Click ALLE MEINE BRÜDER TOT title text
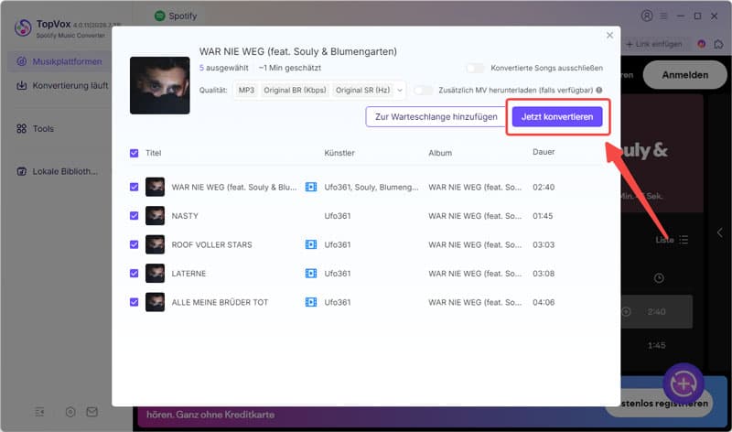732x432 pixels. (220, 302)
